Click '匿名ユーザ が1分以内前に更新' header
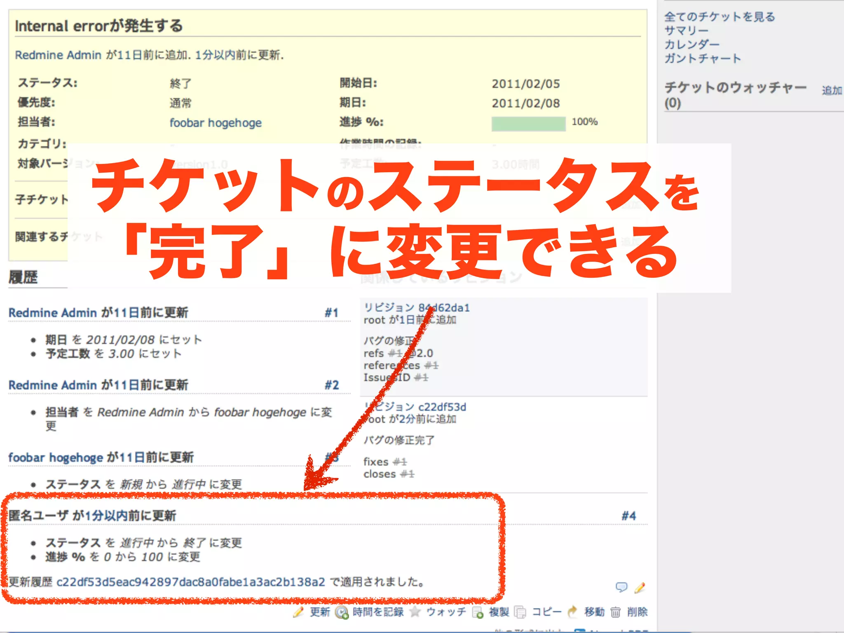844x633 pixels. click(x=92, y=516)
